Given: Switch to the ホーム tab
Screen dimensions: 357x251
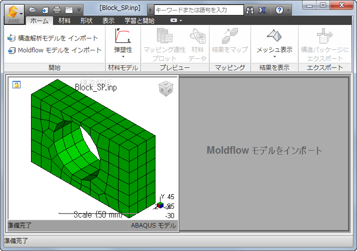Looking at the screenshot, I should [39, 21].
